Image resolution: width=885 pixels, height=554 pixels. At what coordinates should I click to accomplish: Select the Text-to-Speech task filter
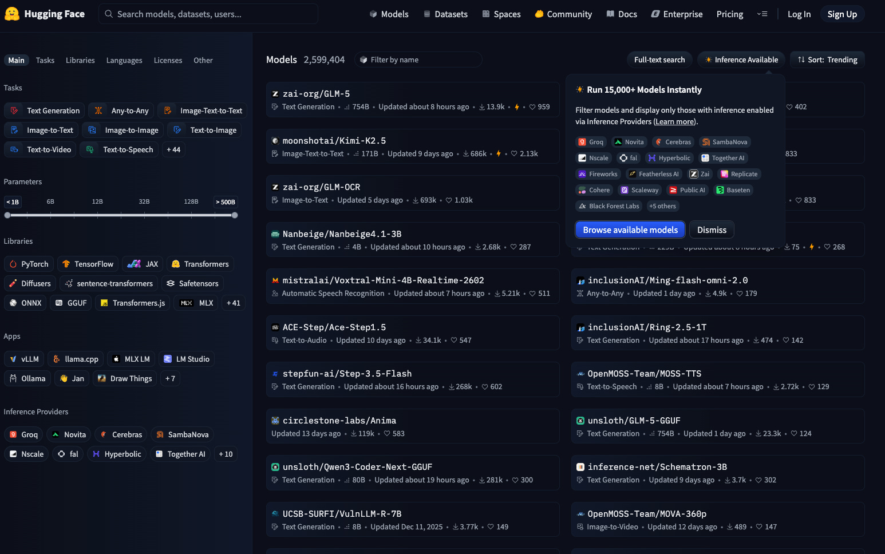(x=119, y=149)
